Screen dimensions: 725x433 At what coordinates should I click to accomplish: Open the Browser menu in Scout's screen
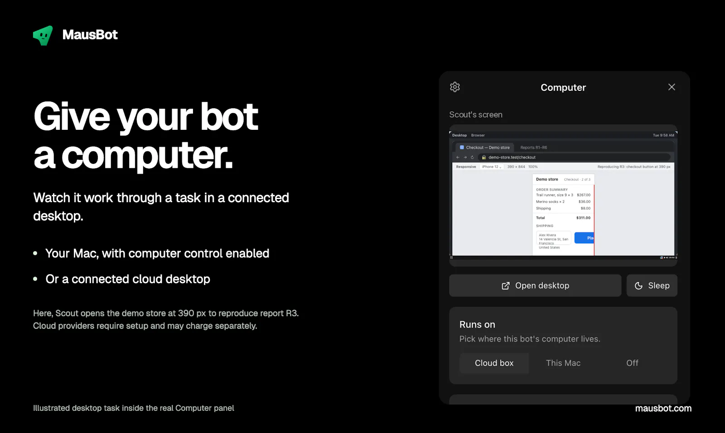pyautogui.click(x=478, y=135)
